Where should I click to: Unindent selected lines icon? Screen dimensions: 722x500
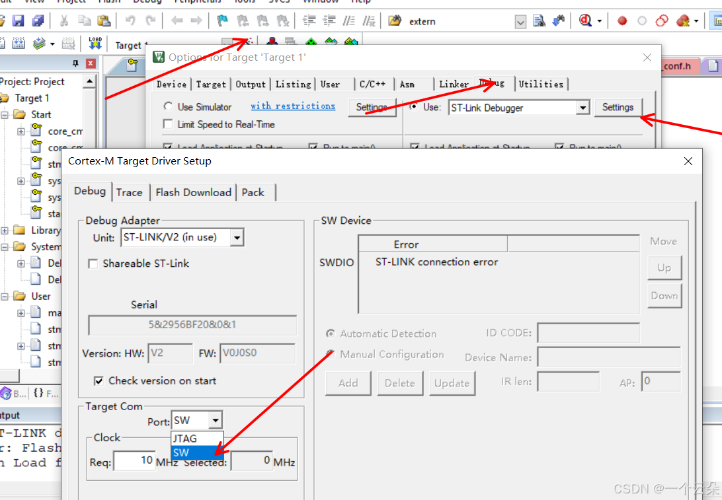pyautogui.click(x=329, y=20)
